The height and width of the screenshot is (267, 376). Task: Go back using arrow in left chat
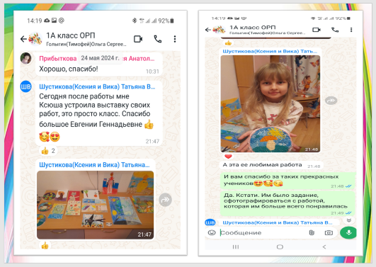[x=23, y=39]
